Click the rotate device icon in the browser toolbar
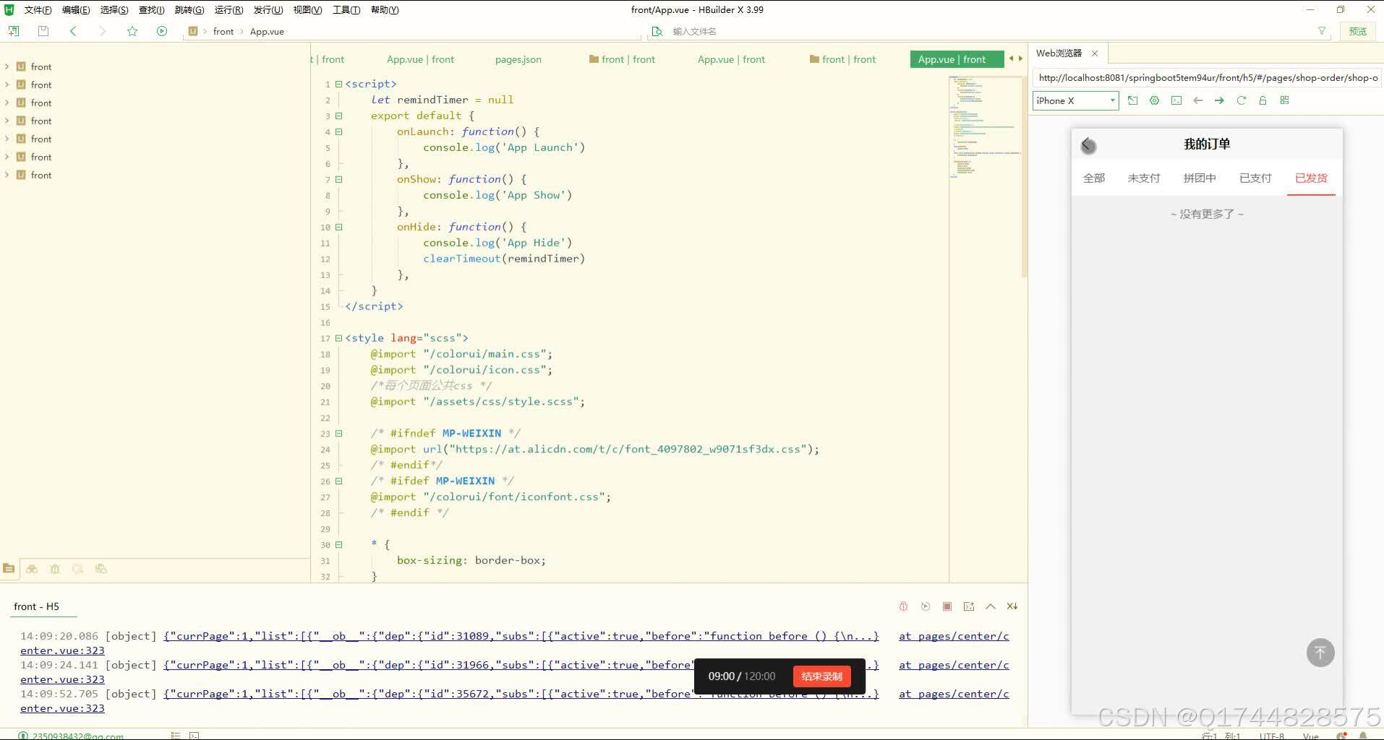The image size is (1384, 740). (1132, 100)
